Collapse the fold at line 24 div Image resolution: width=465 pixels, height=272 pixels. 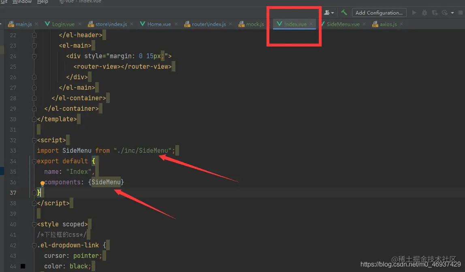click(34, 56)
